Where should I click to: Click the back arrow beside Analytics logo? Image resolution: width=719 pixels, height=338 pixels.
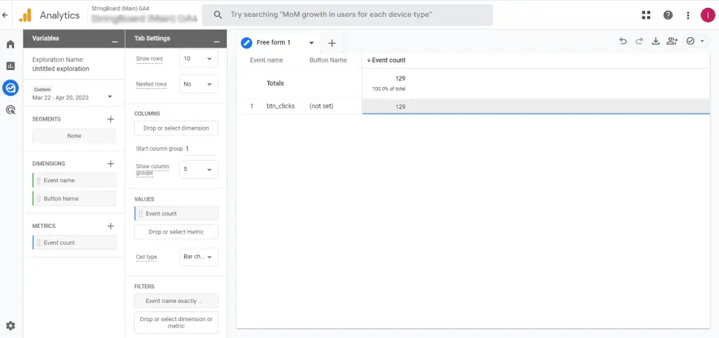[5, 15]
